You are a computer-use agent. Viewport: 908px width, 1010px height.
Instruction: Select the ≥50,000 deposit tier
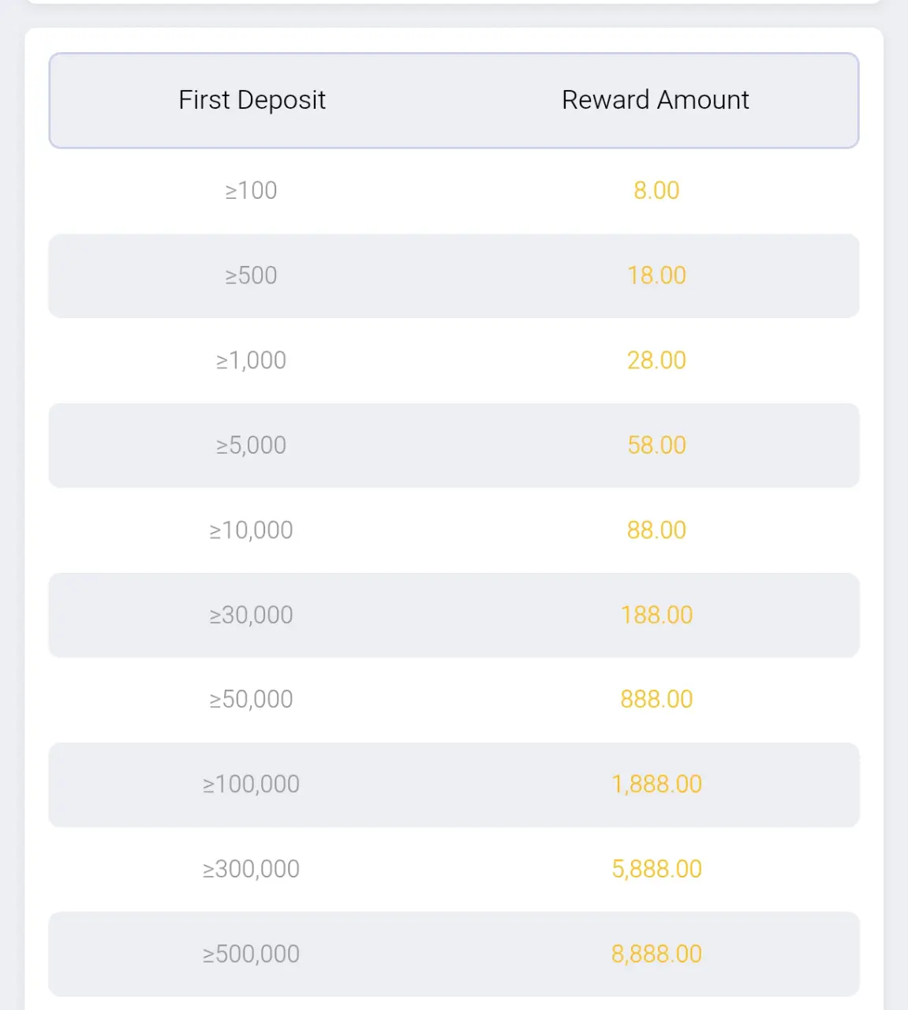click(x=251, y=699)
